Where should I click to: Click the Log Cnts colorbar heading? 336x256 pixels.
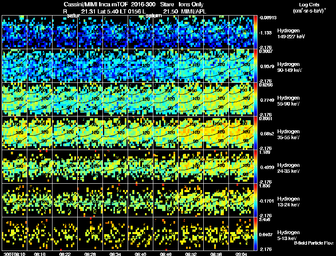309,5
